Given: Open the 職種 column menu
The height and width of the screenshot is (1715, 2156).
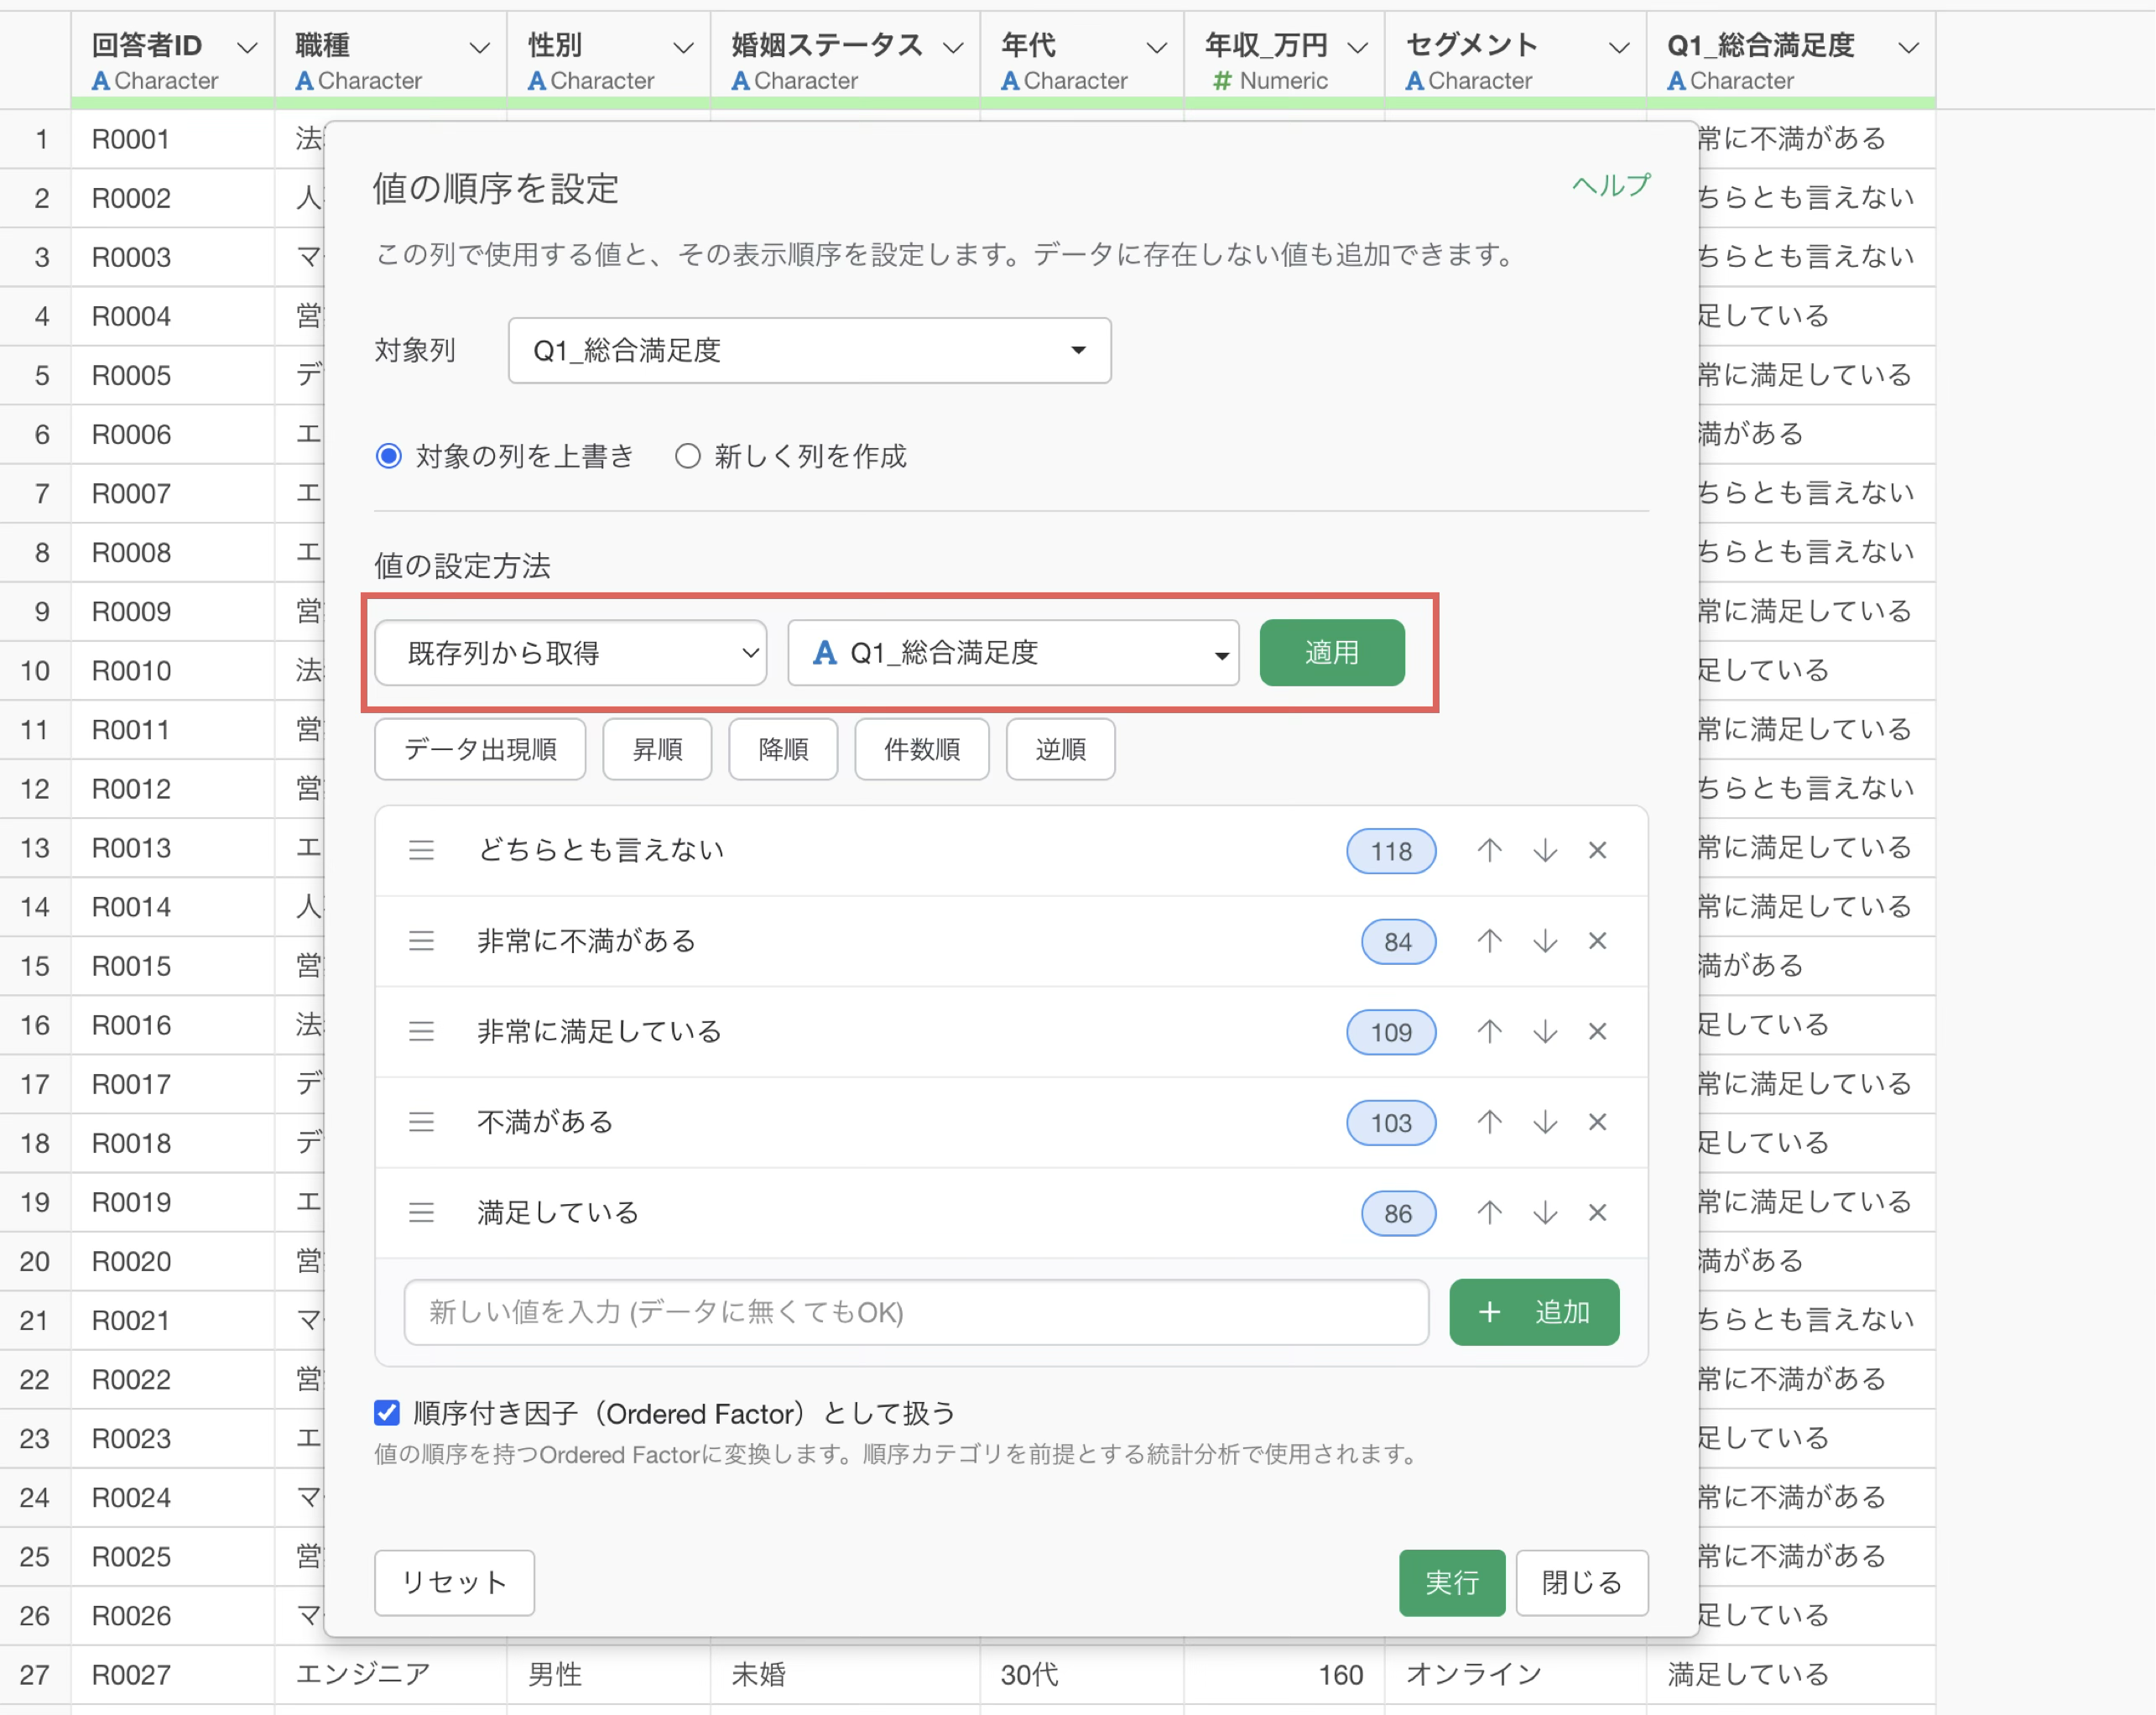Looking at the screenshot, I should pyautogui.click(x=480, y=47).
